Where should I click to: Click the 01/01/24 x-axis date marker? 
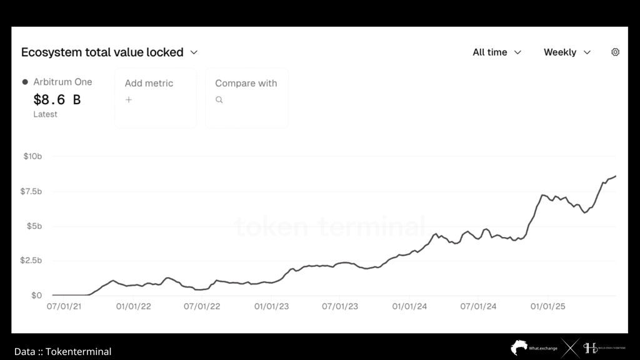[409, 306]
